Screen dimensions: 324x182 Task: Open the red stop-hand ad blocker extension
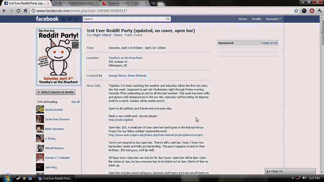[312, 11]
